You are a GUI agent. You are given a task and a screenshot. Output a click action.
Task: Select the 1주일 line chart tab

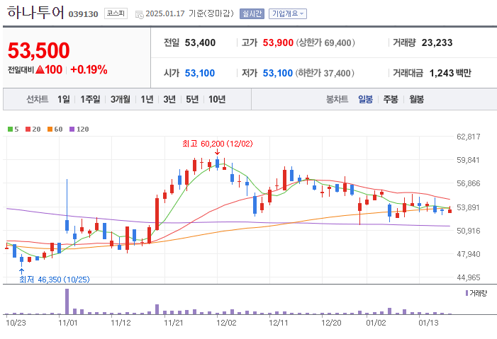pyautogui.click(x=90, y=99)
